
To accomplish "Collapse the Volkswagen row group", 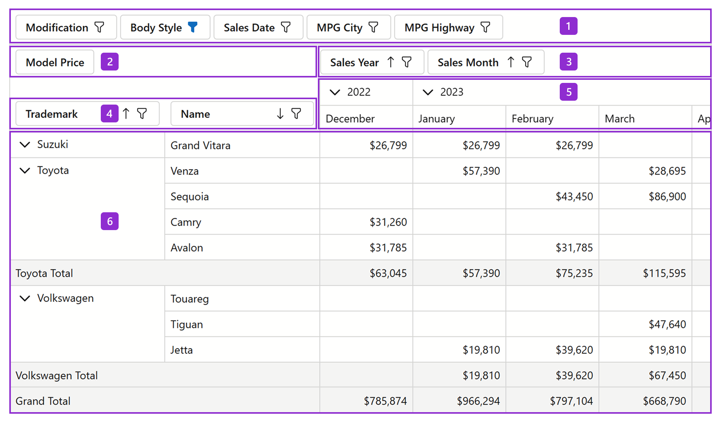I will [25, 298].
